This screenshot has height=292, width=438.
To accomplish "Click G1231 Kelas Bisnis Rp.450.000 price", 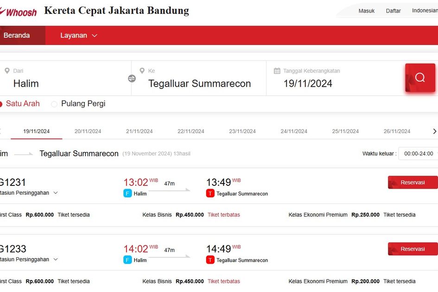I will point(190,215).
